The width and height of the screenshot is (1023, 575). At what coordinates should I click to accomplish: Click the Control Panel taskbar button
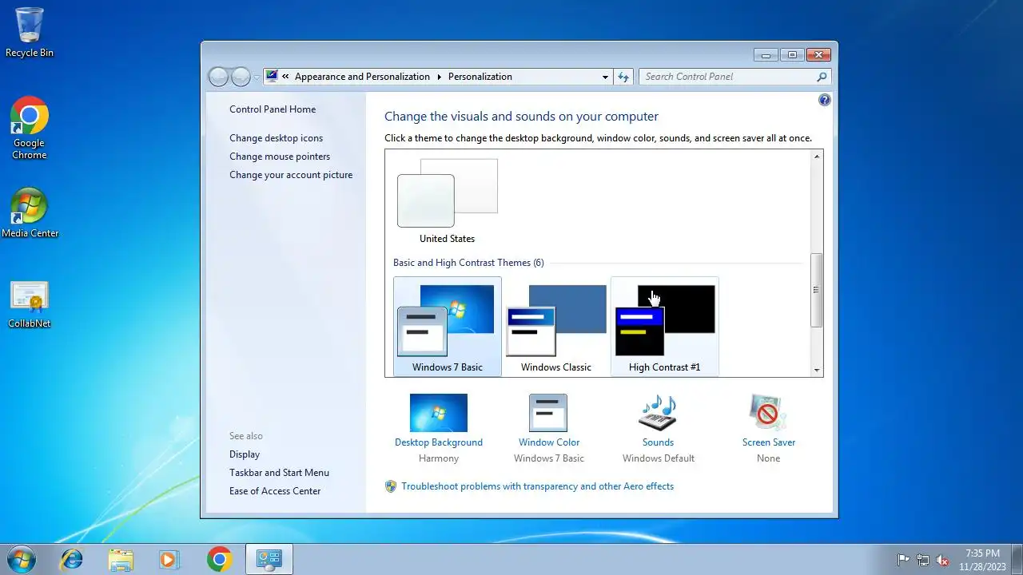coord(269,559)
